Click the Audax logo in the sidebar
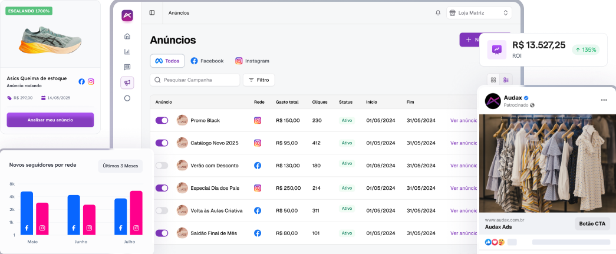This screenshot has height=254, width=616. coord(127,15)
